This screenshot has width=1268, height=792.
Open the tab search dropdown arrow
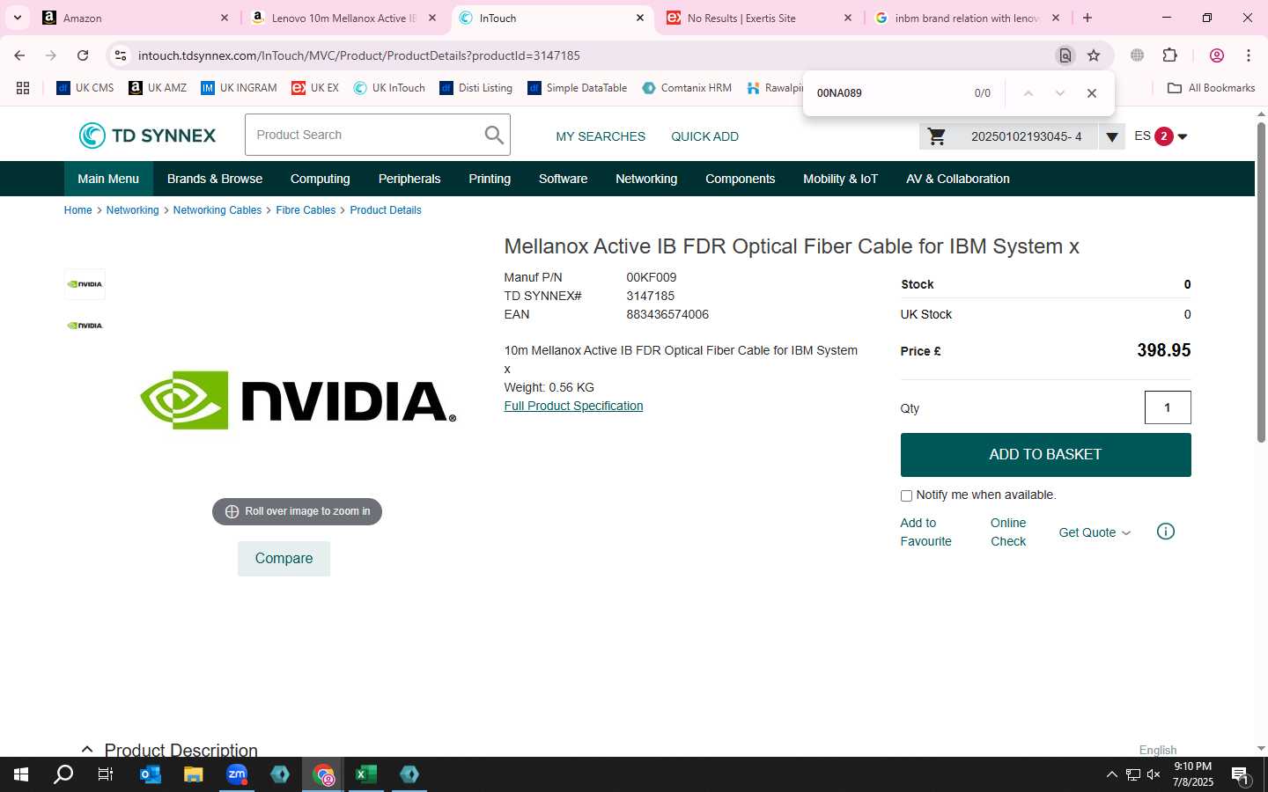[18, 18]
